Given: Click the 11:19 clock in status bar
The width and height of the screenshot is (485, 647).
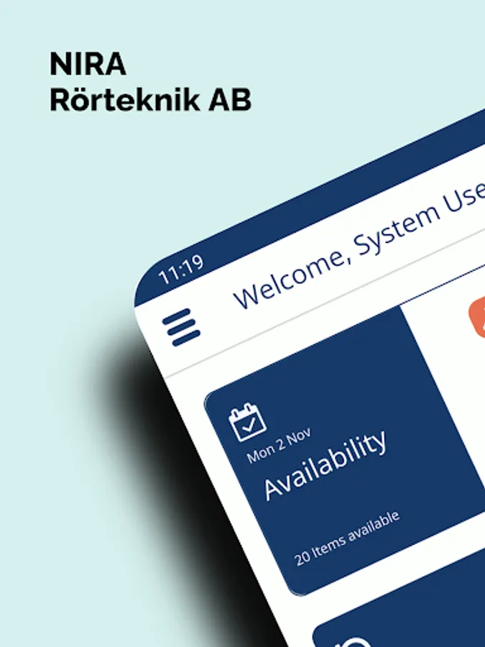Looking at the screenshot, I should coord(181,270).
